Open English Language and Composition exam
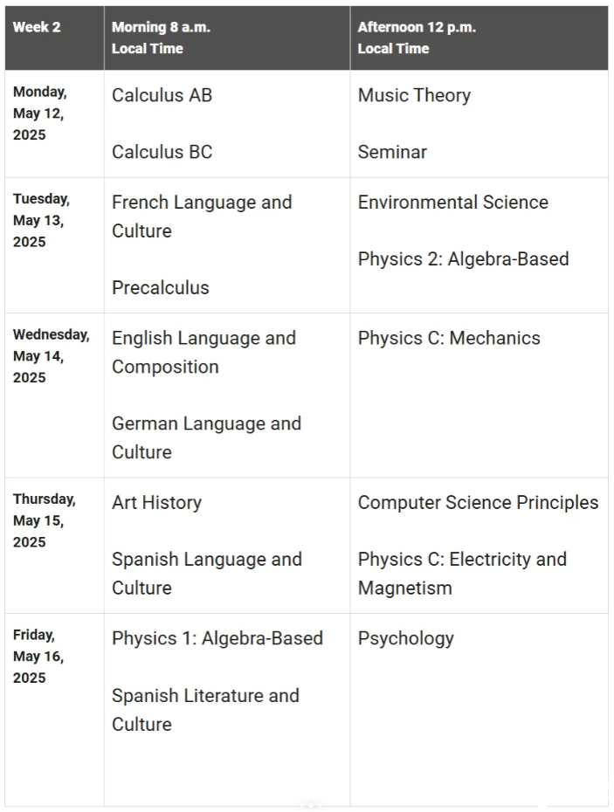614x812 pixels. 204,352
